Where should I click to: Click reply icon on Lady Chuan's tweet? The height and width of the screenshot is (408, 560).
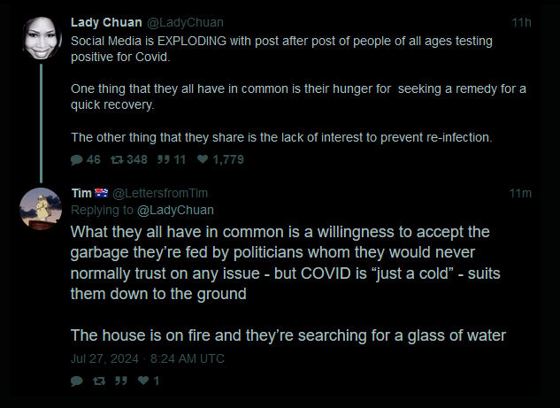click(77, 160)
